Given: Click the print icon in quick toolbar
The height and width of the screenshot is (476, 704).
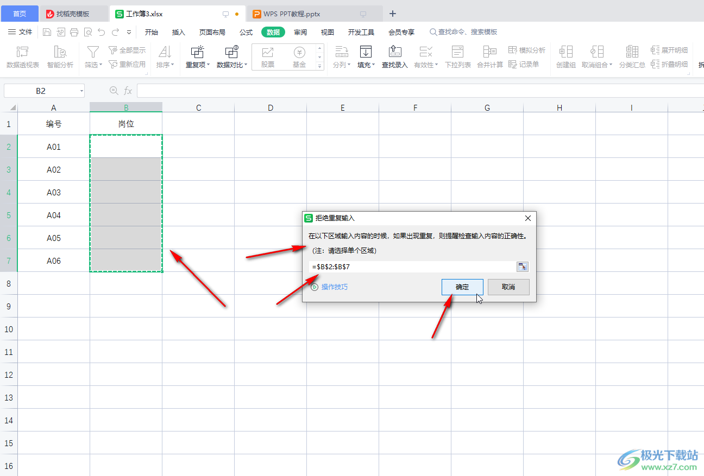Looking at the screenshot, I should click(74, 32).
